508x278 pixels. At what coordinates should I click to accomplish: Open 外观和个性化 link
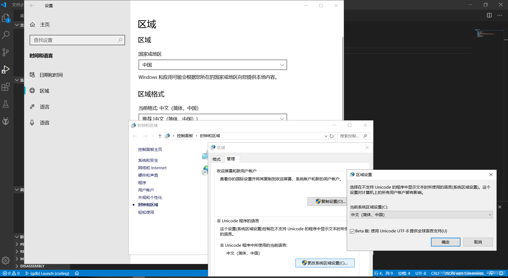pos(150,198)
